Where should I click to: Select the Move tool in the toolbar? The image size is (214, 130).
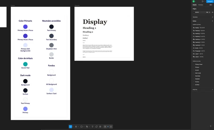tap(70, 126)
